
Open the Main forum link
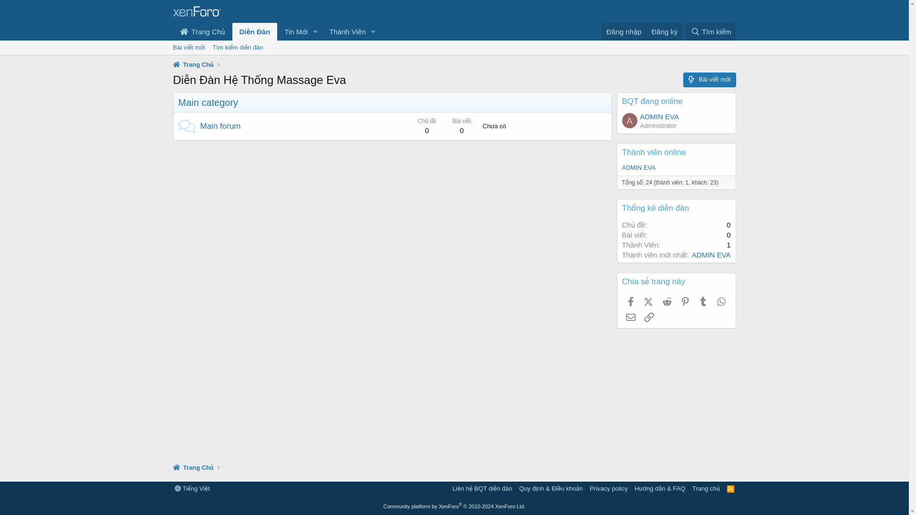pos(220,126)
